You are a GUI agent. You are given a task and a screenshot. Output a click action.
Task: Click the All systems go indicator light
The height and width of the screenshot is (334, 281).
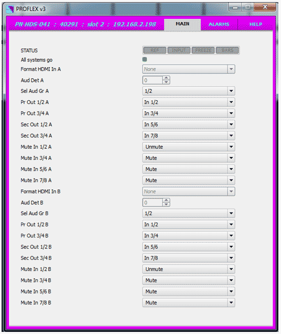[145, 59]
